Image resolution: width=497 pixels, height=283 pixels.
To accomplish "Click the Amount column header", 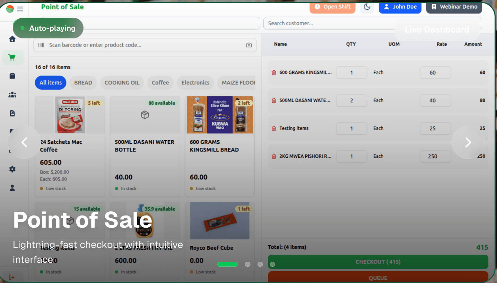I will click(x=473, y=44).
